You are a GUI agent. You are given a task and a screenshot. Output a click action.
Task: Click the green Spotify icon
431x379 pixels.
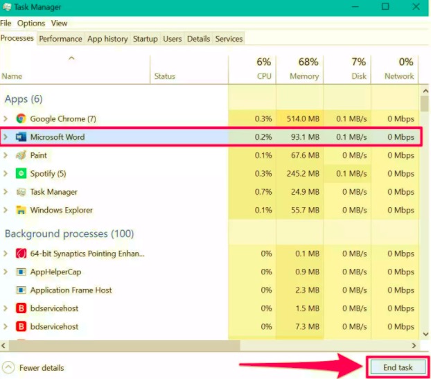(x=21, y=173)
